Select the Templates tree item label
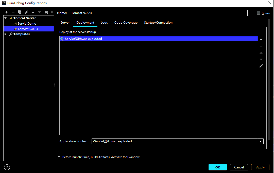Screen dimensions: 274x173 (x=22, y=34)
